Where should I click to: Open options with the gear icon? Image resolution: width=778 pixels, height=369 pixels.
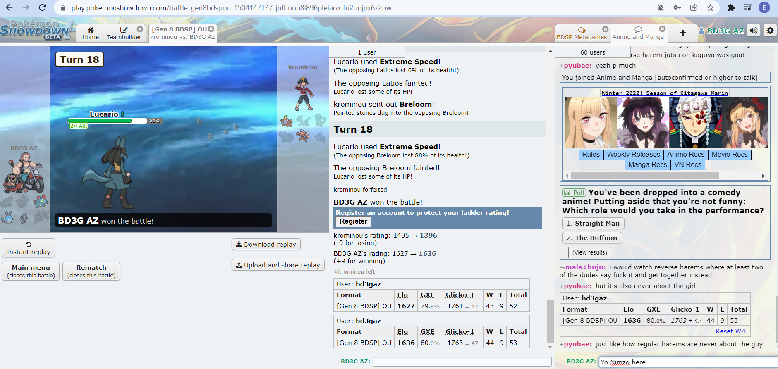770,31
